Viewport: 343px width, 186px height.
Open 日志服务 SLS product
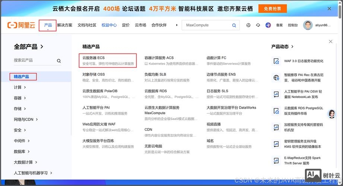point(217,91)
